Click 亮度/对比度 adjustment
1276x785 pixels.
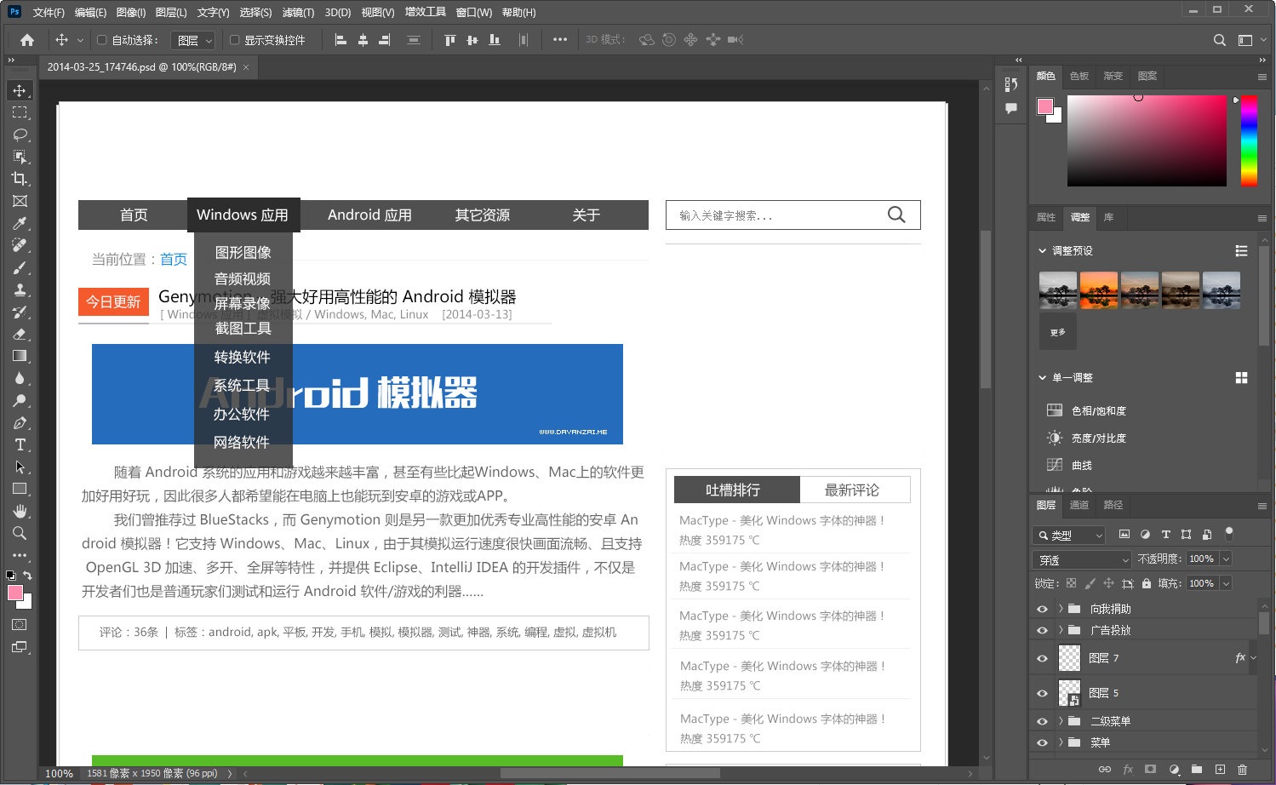point(1098,438)
